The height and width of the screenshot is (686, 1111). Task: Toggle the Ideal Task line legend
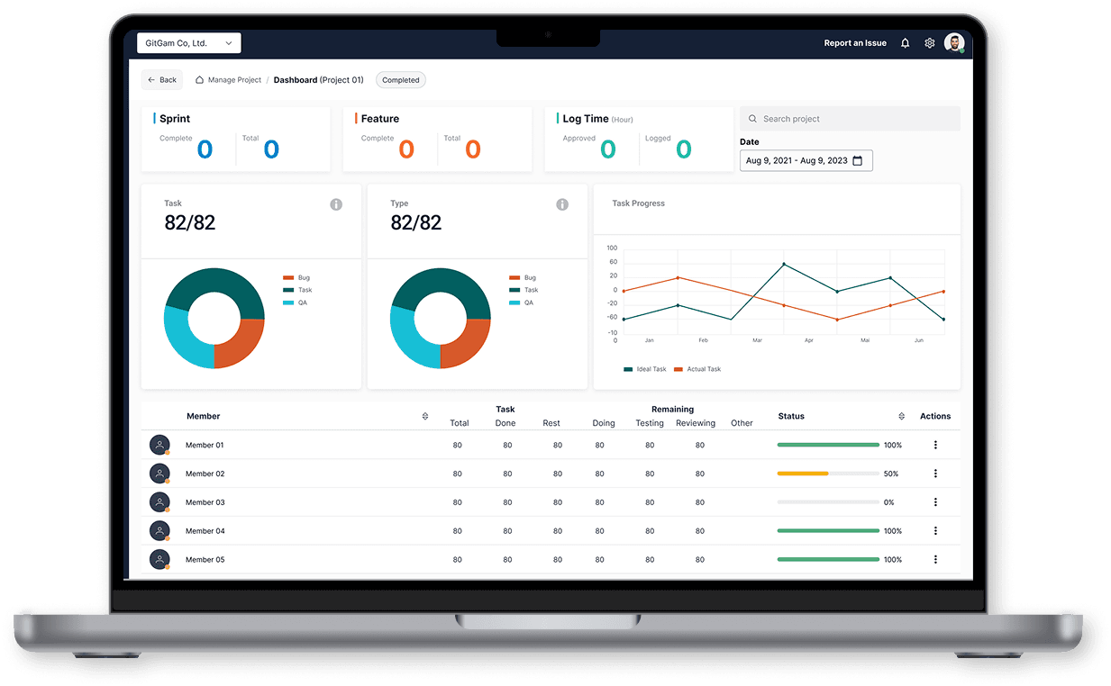click(645, 369)
